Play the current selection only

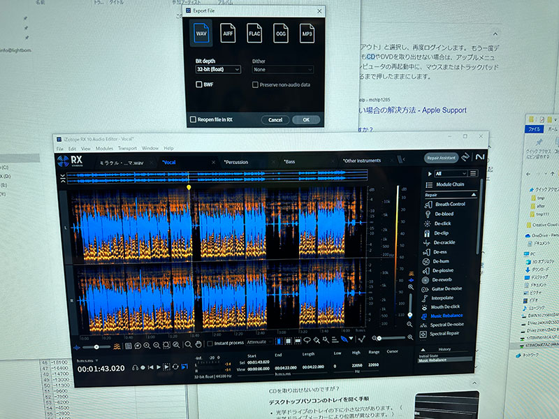pyautogui.click(x=166, y=367)
